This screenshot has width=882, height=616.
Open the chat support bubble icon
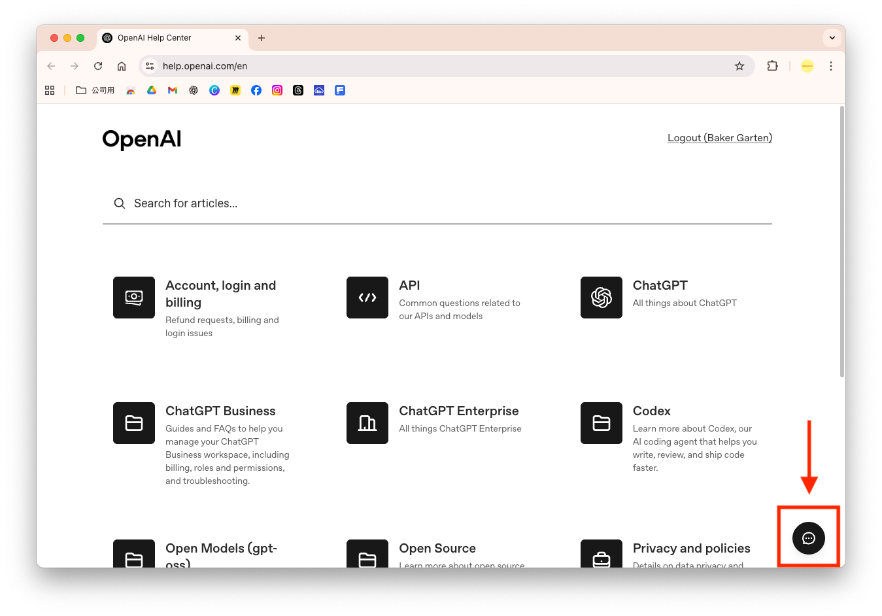point(808,538)
